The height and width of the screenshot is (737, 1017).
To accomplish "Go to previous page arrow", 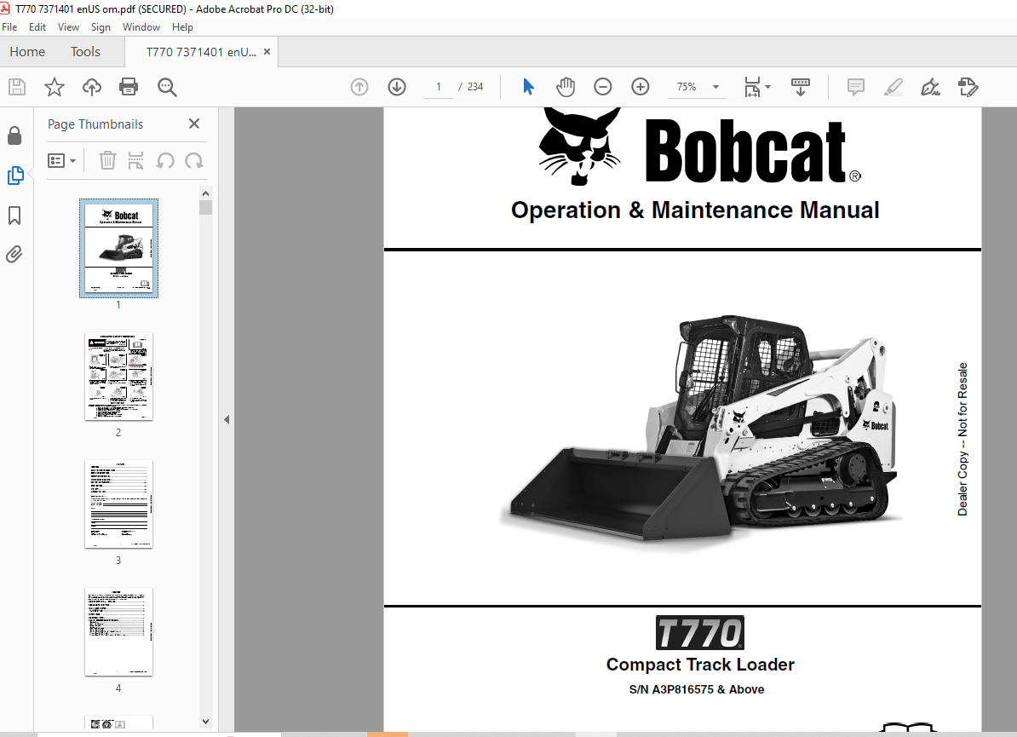I will tap(359, 87).
